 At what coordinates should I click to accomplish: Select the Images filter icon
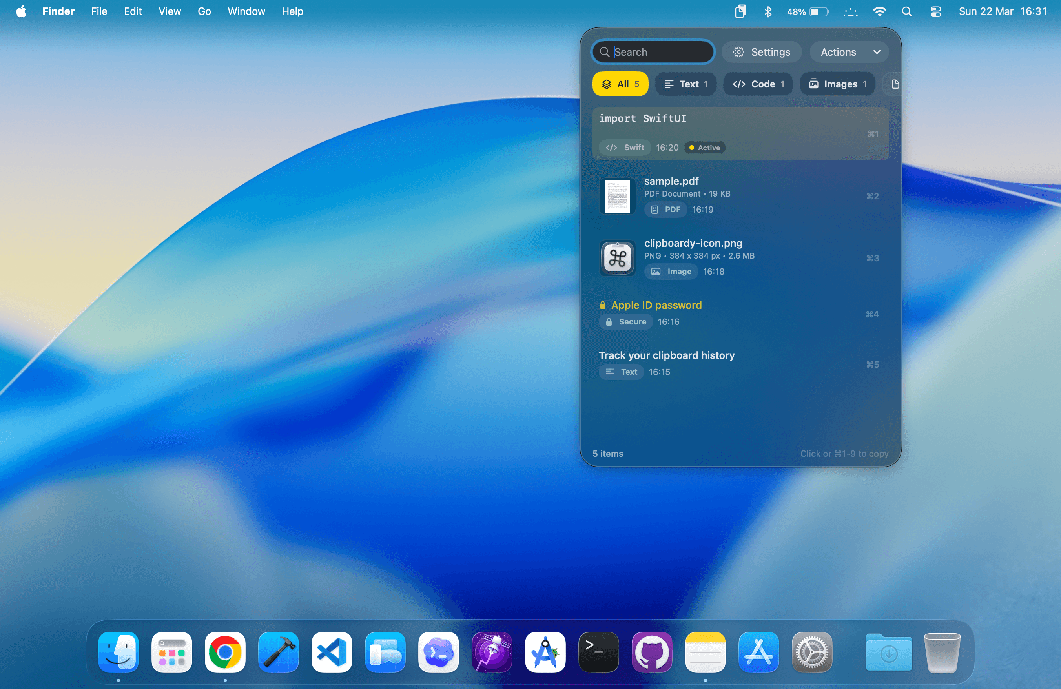click(815, 84)
